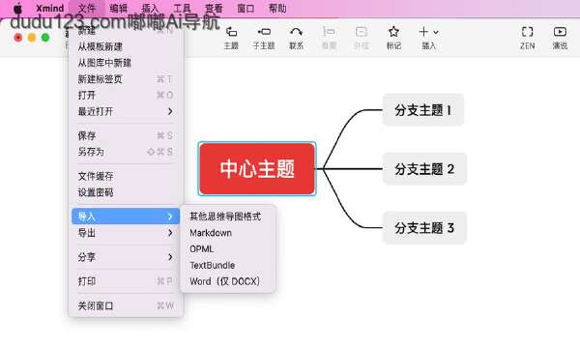Select the 联系 (Relationship) arrow icon
Viewport: 580px width, 348px height.
pyautogui.click(x=297, y=32)
